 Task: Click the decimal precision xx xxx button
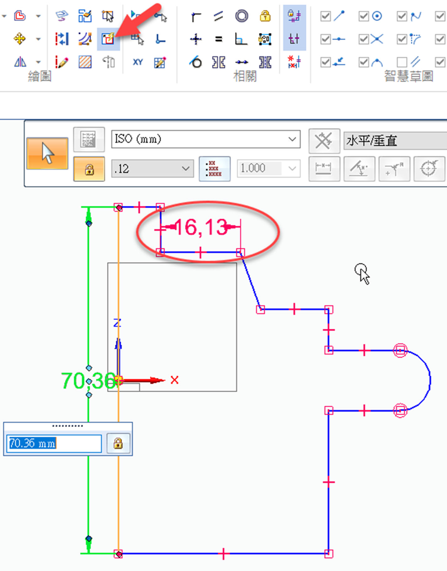(215, 169)
